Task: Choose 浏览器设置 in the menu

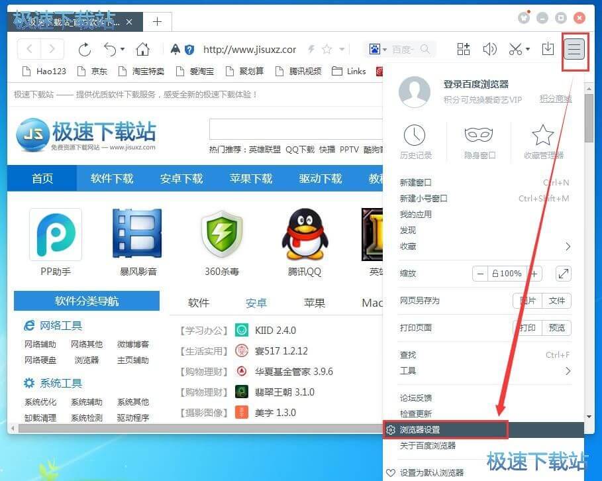Action: (x=483, y=429)
